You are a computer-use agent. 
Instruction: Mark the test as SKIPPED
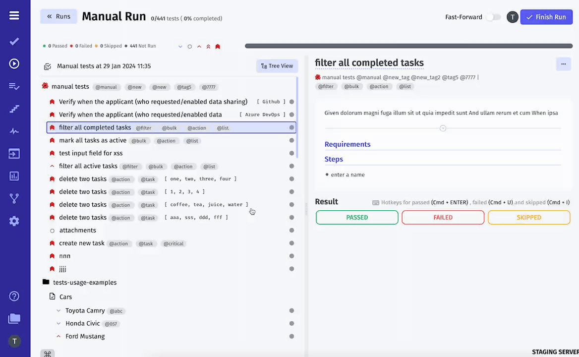(529, 218)
